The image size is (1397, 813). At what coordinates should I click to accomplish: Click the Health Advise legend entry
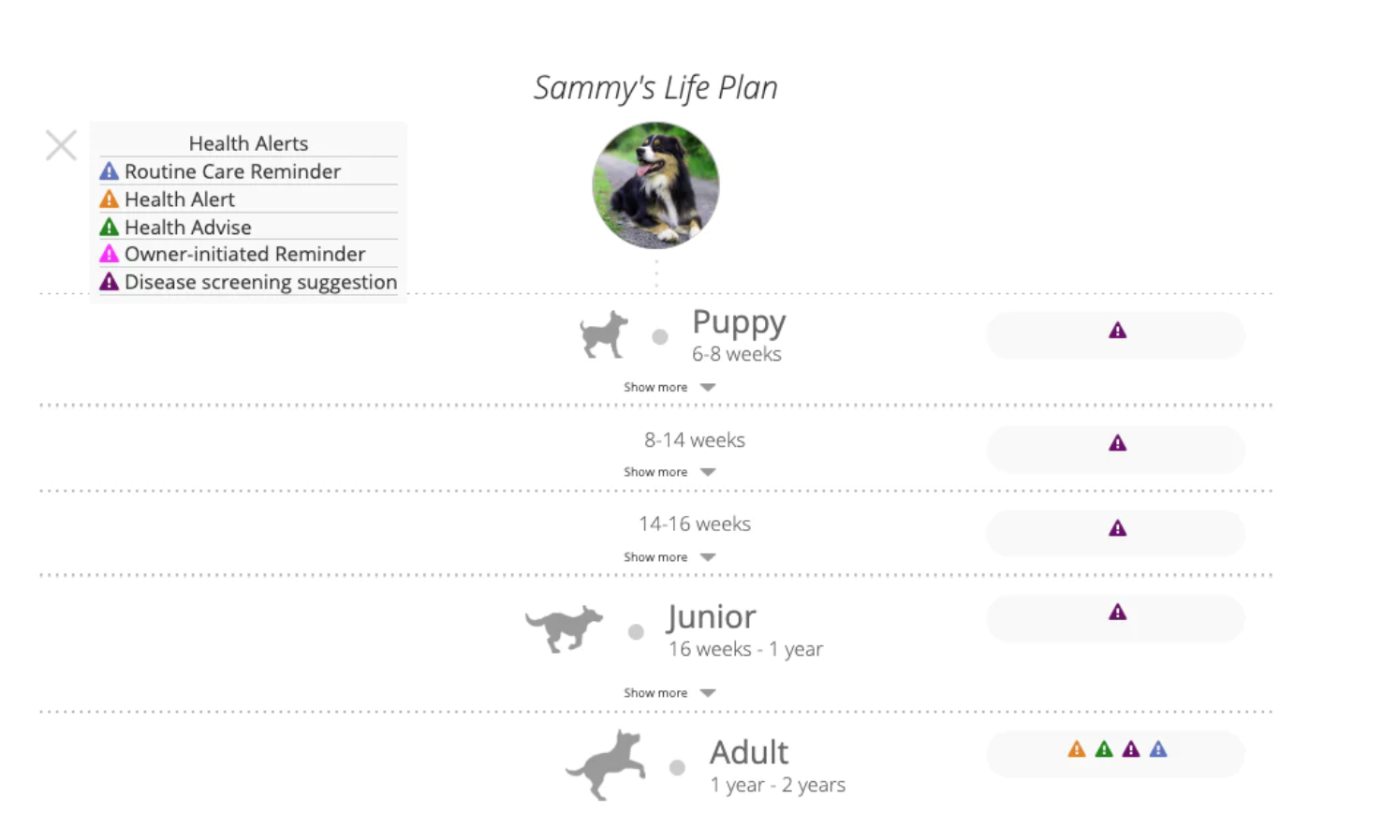[x=187, y=228]
